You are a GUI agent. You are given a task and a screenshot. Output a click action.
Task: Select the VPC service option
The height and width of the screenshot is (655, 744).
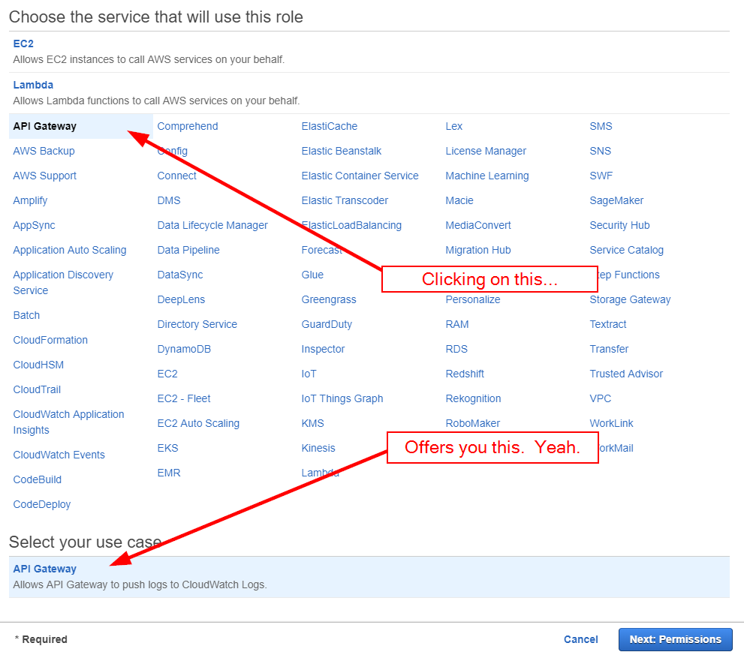point(601,398)
